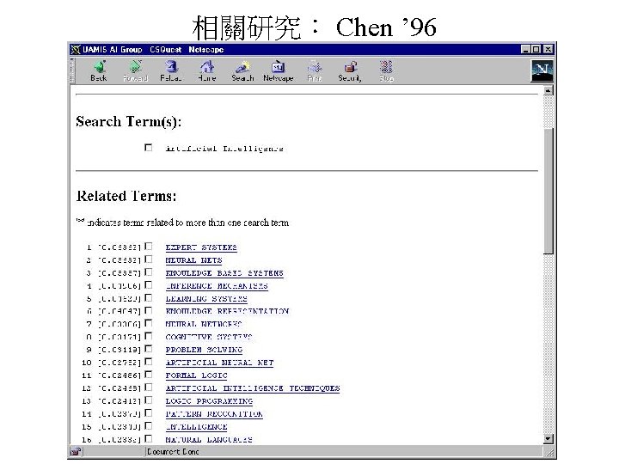Viewport: 619px width, 464px height.
Task: Check the Learning Systems checkbox
Action: click(x=149, y=297)
